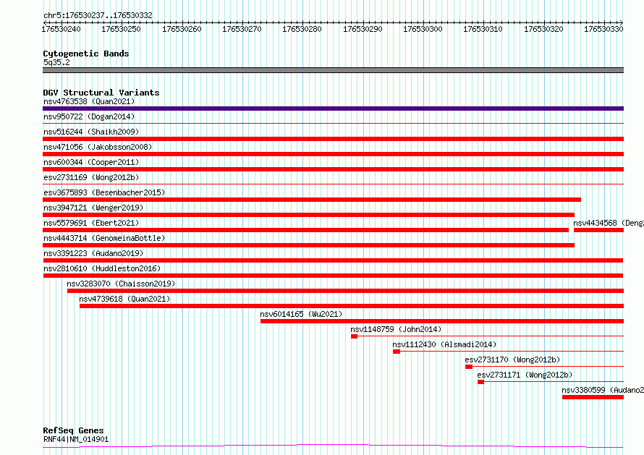Image resolution: width=644 pixels, height=455 pixels.
Task: Select the nsv4739618 (Quan2021) label
Action: point(124,299)
